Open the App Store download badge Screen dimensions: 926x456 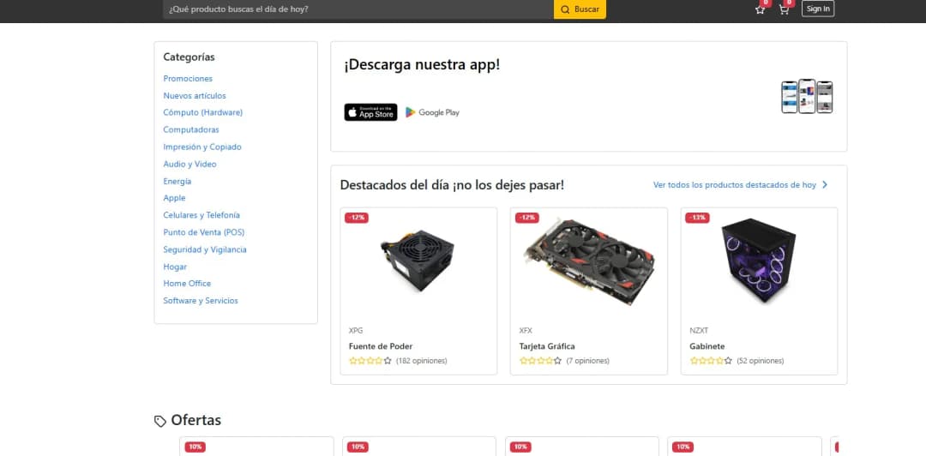[x=371, y=112]
